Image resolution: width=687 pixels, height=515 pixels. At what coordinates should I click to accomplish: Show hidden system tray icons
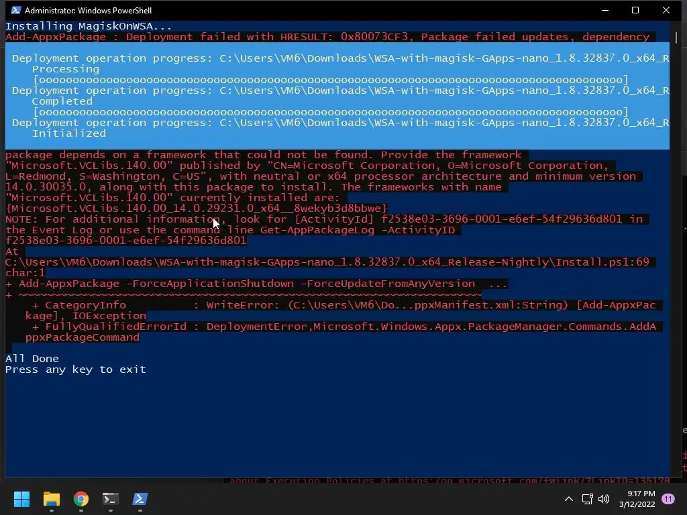569,499
